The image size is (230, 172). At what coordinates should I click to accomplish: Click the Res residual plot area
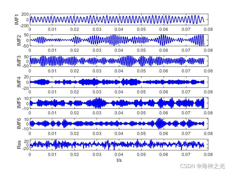[119, 145]
